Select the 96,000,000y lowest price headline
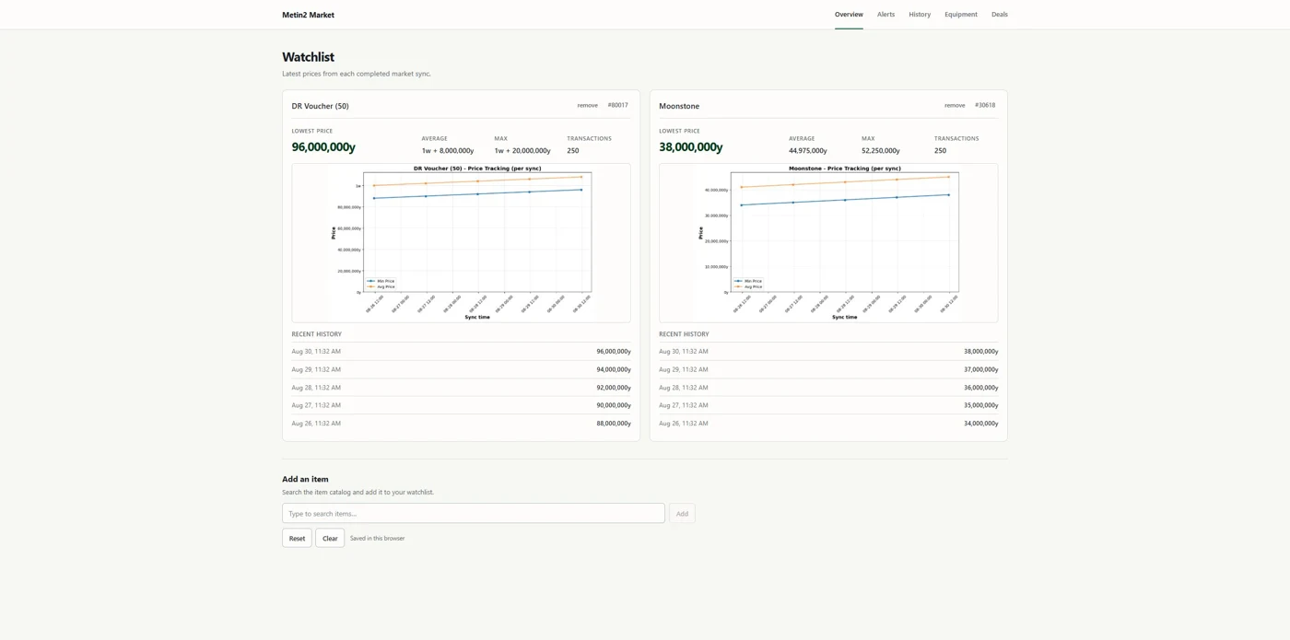 click(323, 146)
